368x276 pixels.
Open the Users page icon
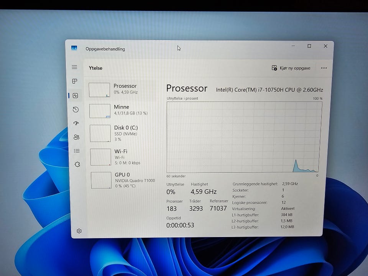point(76,137)
